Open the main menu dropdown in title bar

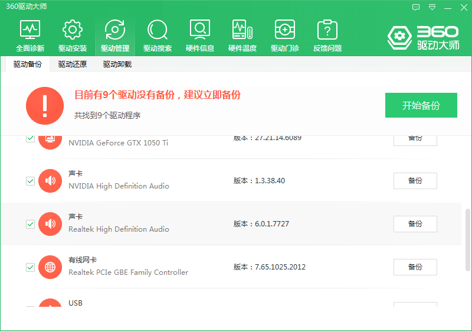coord(432,7)
